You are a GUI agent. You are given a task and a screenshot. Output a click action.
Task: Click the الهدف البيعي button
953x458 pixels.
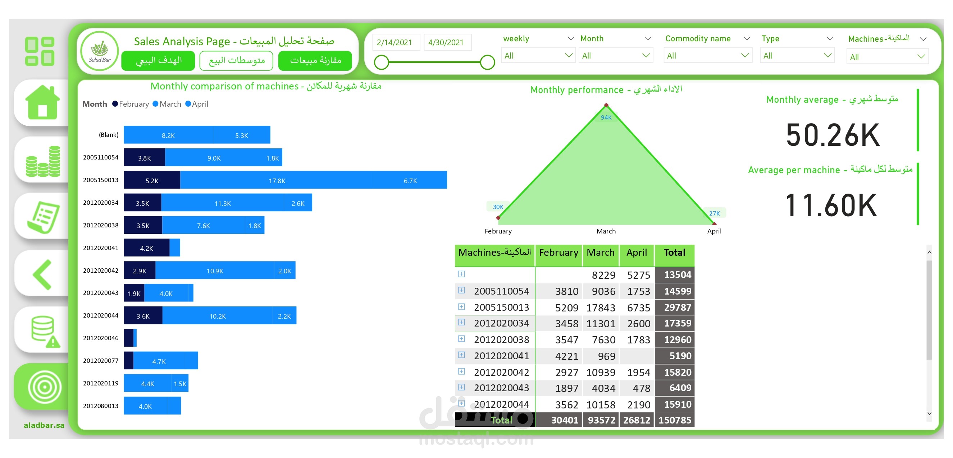tap(158, 60)
